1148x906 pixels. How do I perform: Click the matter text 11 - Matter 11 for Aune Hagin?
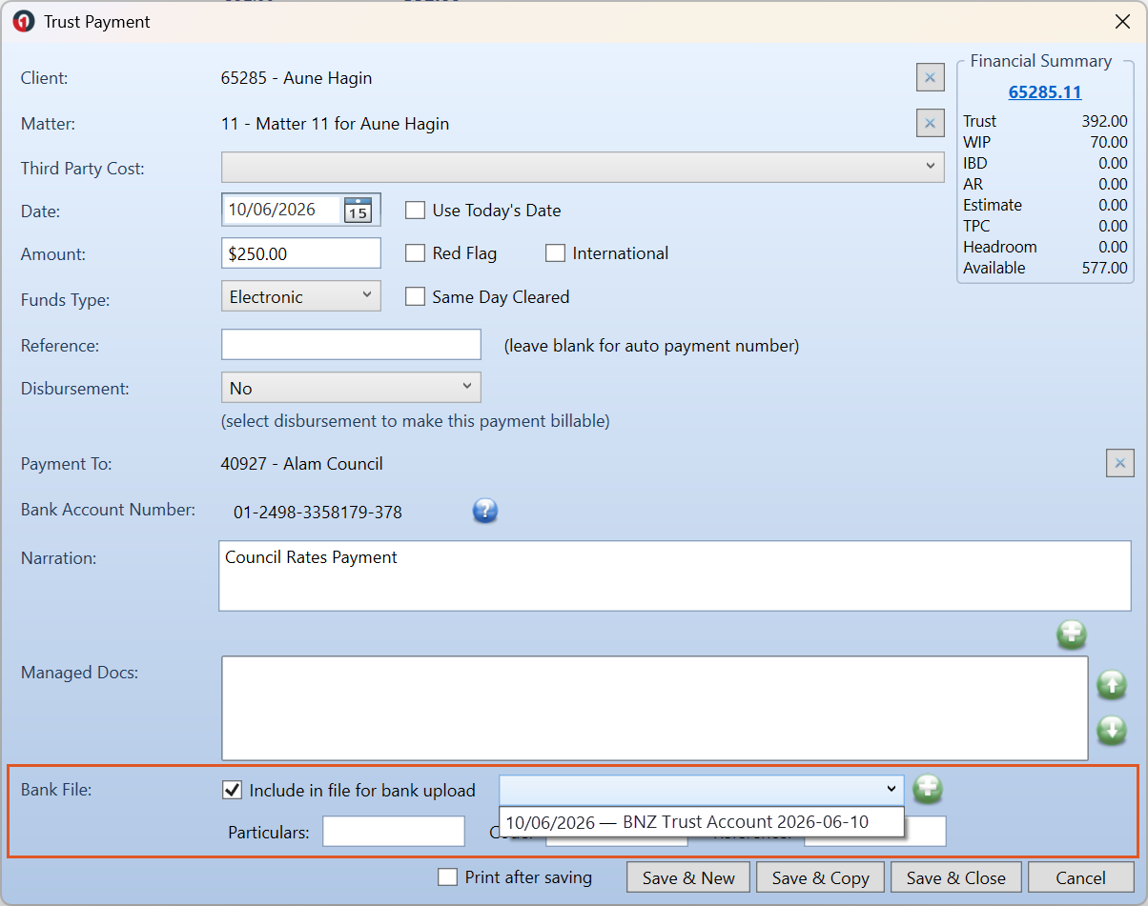coord(335,124)
